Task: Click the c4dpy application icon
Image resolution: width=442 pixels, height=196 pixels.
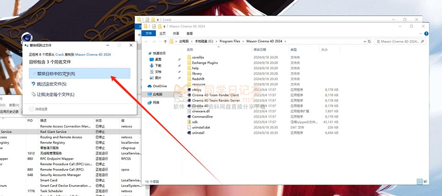Action: [x=189, y=90]
